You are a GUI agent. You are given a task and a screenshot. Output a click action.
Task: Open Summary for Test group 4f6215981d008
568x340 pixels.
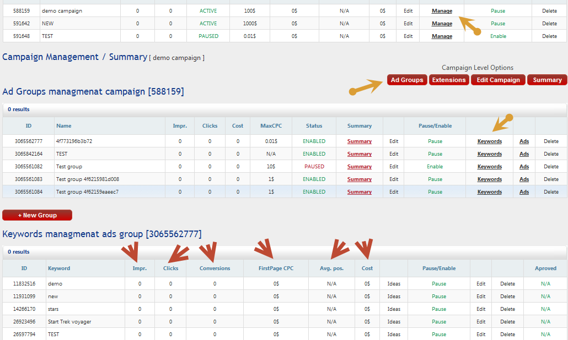point(359,179)
